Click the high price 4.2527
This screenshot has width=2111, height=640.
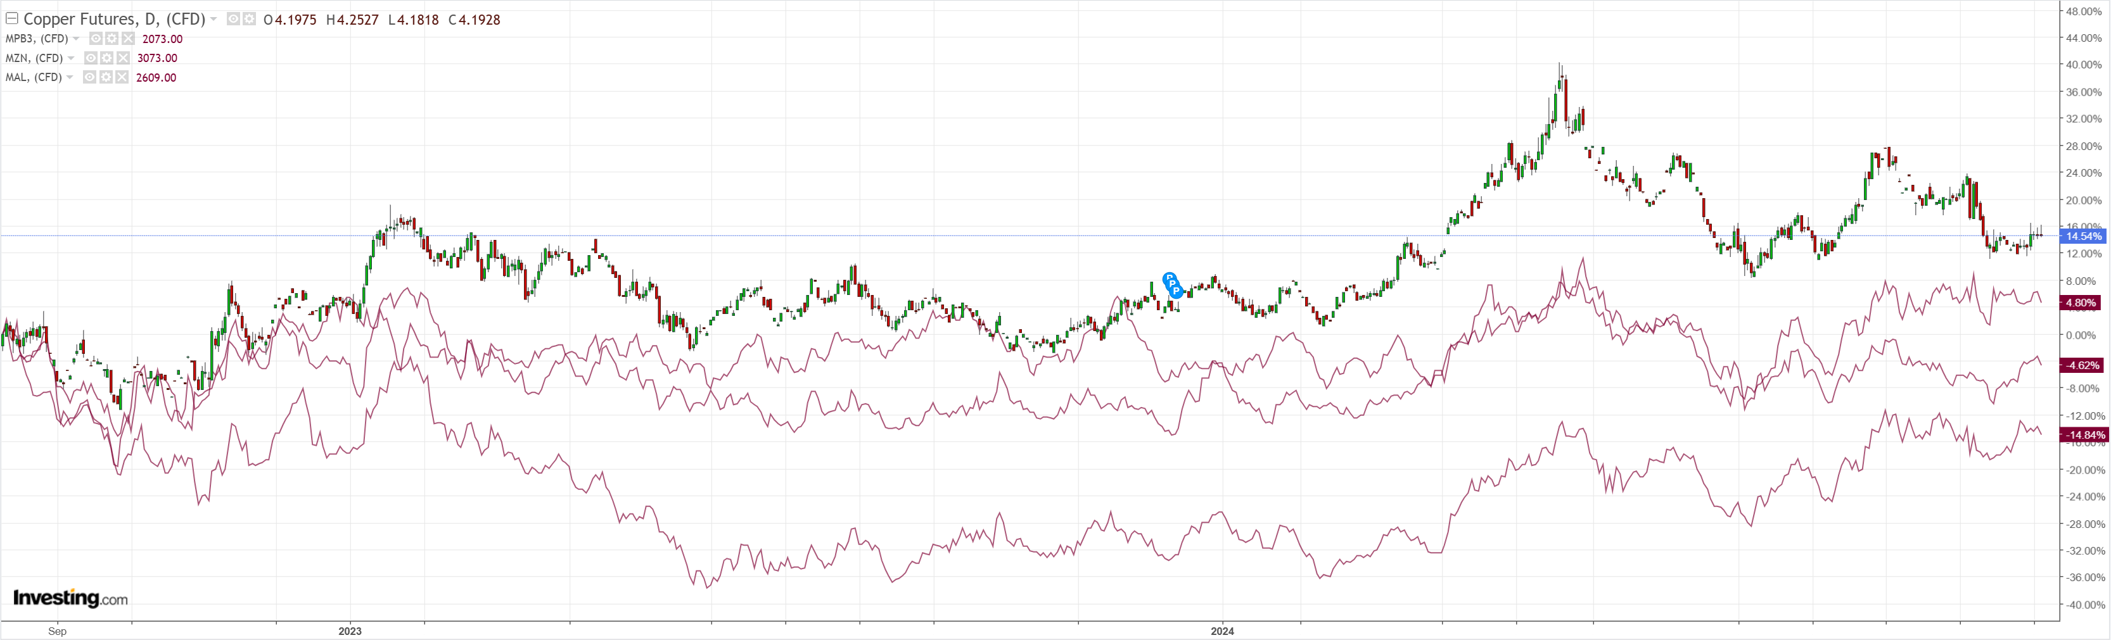(359, 20)
